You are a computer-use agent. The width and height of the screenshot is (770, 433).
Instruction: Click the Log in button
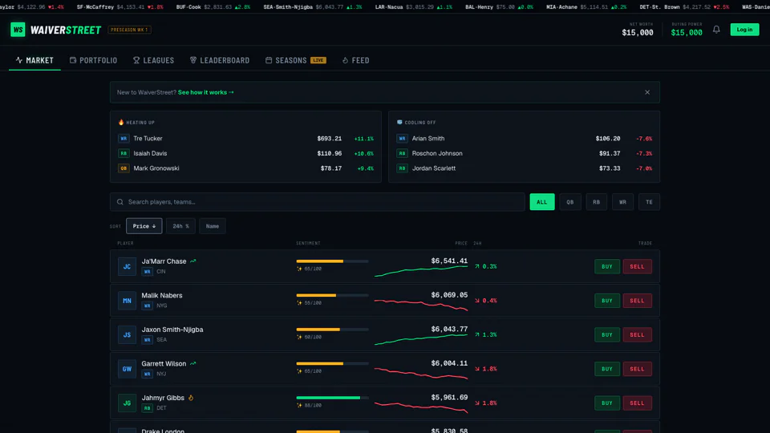click(744, 30)
